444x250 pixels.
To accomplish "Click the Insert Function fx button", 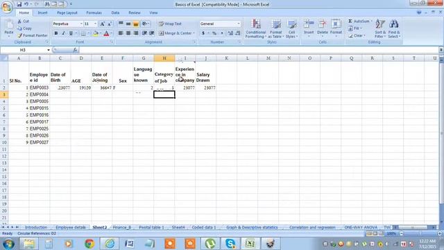I will click(x=75, y=50).
